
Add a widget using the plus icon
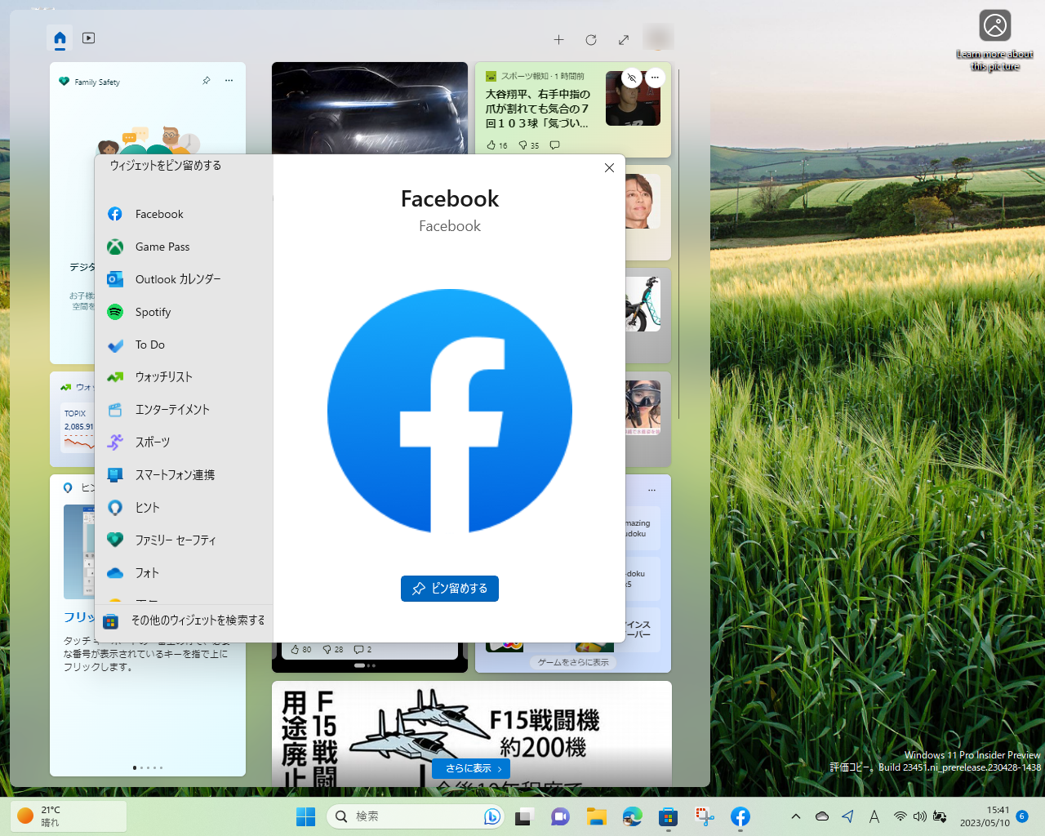(559, 39)
